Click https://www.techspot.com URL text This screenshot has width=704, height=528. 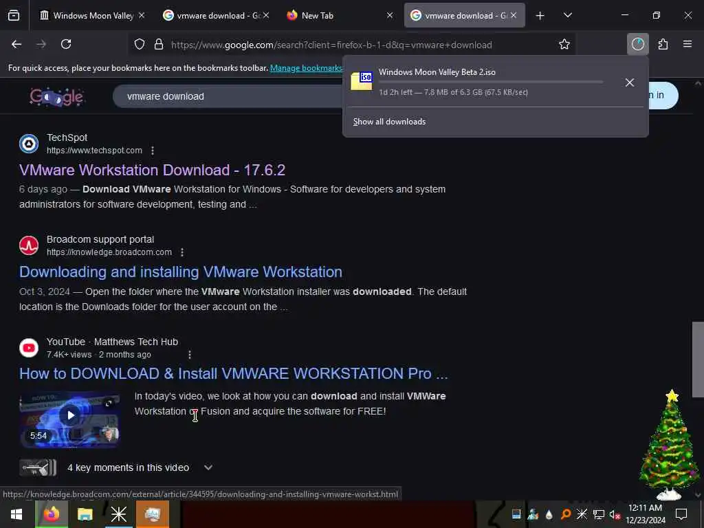click(94, 151)
